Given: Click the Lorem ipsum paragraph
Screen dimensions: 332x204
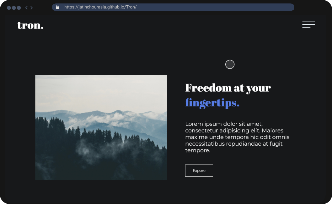Looking at the screenshot, I should pyautogui.click(x=237, y=137).
